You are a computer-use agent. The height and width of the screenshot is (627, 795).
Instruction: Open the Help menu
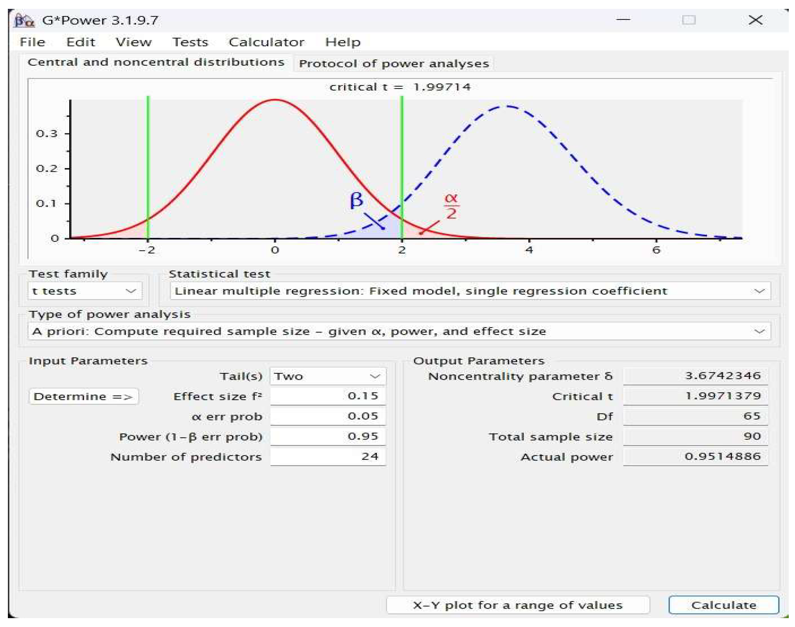pyautogui.click(x=342, y=42)
